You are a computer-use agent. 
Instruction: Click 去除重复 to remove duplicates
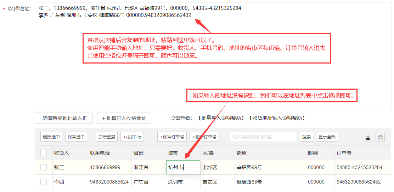click(x=107, y=137)
